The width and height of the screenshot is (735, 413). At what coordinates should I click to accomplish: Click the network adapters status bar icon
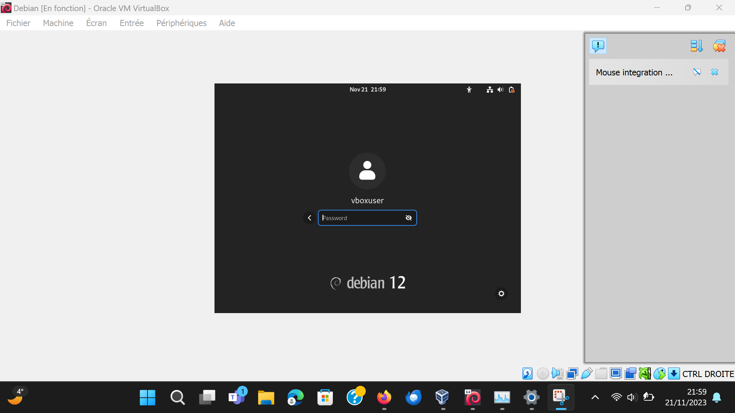[572, 374]
